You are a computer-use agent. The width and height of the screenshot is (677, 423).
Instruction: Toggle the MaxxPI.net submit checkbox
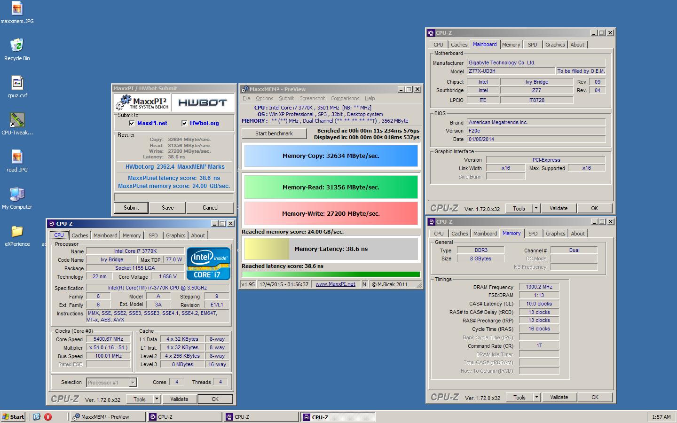132,123
